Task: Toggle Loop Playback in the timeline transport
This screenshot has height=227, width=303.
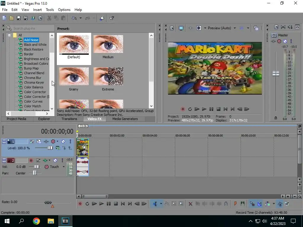Action: click(87, 204)
